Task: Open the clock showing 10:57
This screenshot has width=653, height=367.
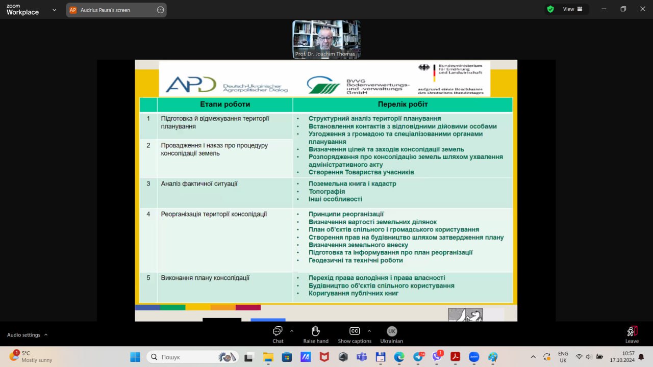Action: (x=621, y=357)
